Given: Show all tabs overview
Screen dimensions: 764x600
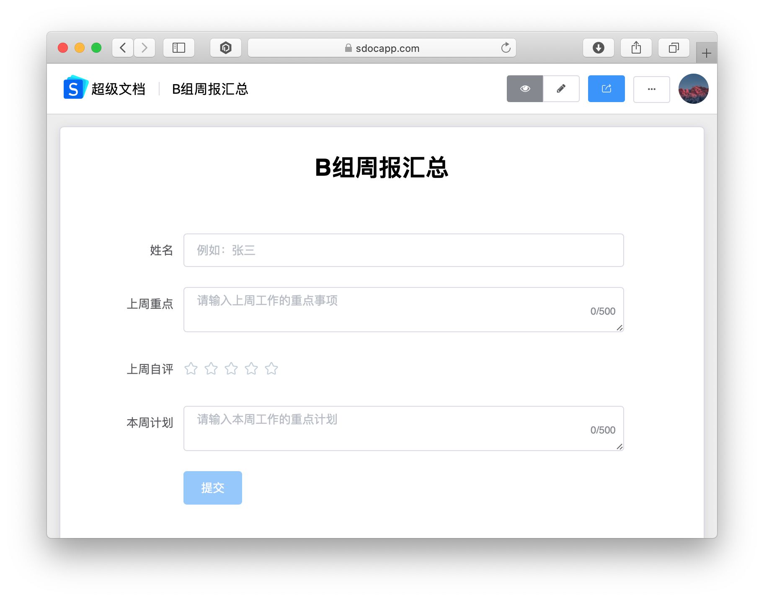Looking at the screenshot, I should [674, 48].
